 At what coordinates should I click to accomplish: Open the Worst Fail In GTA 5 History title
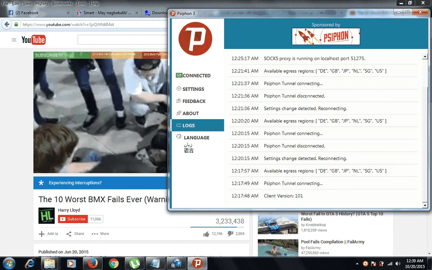(x=342, y=216)
